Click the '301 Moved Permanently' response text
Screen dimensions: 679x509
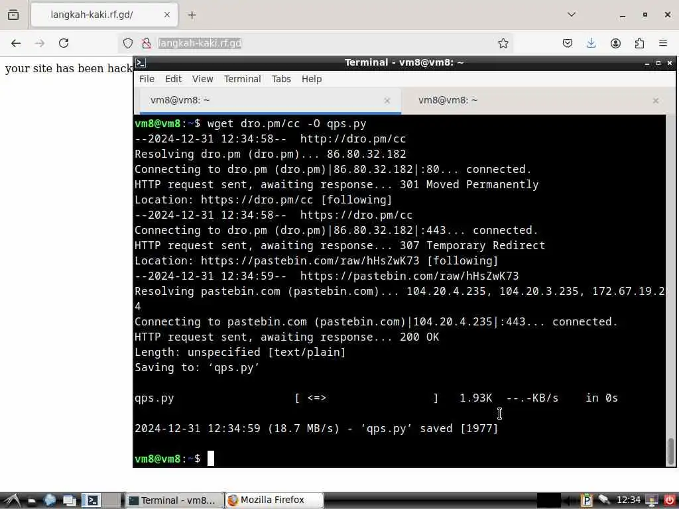click(469, 185)
